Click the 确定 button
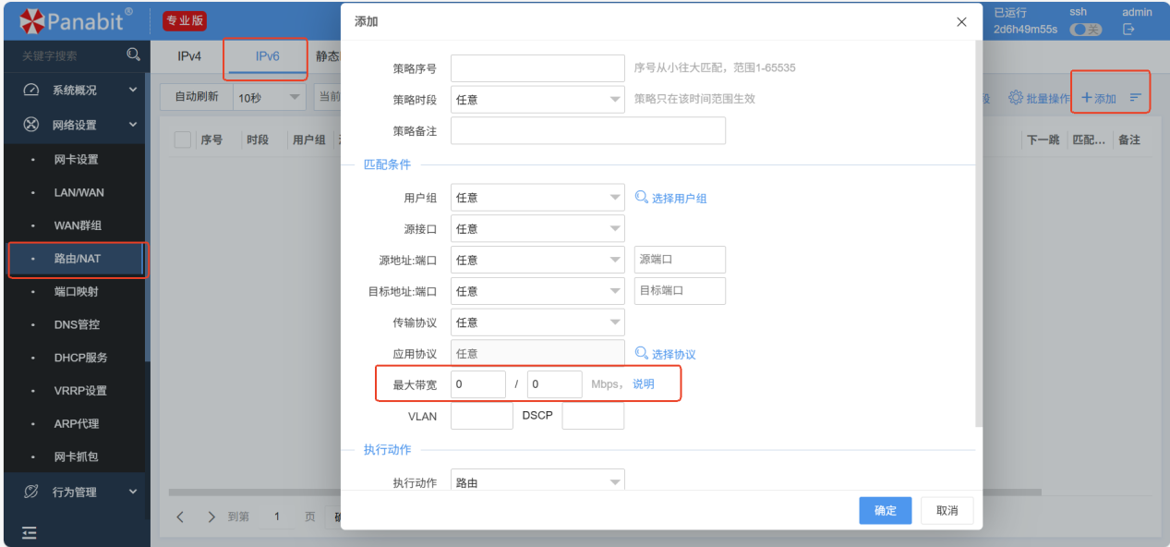The width and height of the screenshot is (1170, 547). [x=885, y=511]
